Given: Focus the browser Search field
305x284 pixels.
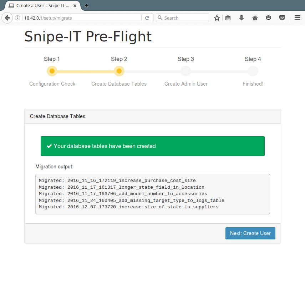Looking at the screenshot, I should point(182,18).
